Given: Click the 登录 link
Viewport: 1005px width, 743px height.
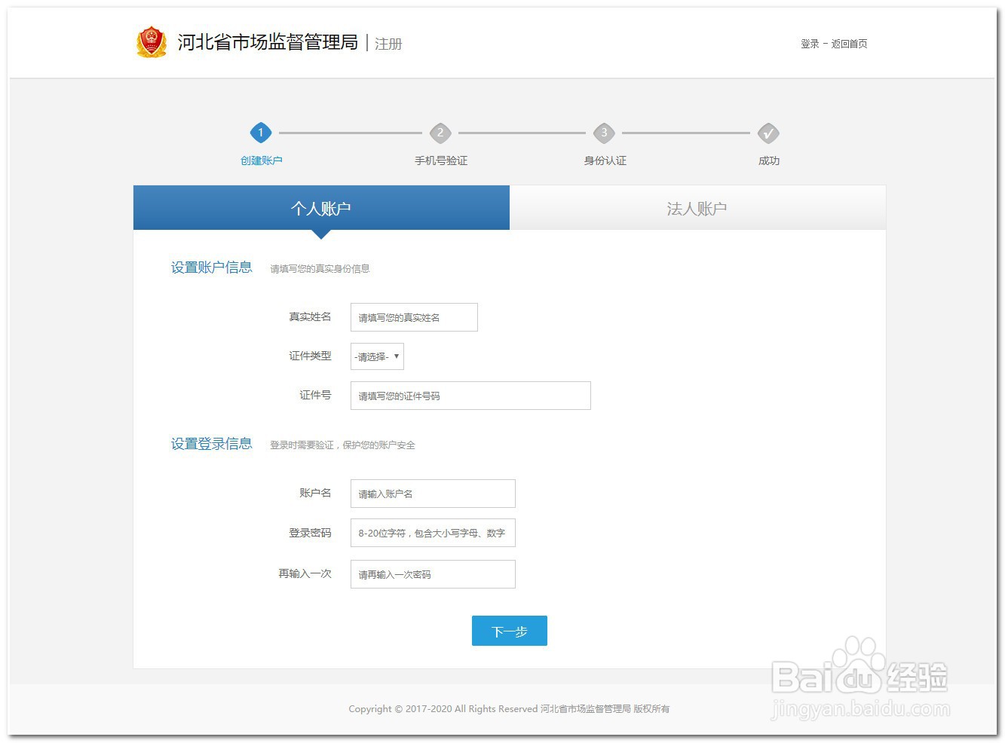Looking at the screenshot, I should (x=808, y=43).
